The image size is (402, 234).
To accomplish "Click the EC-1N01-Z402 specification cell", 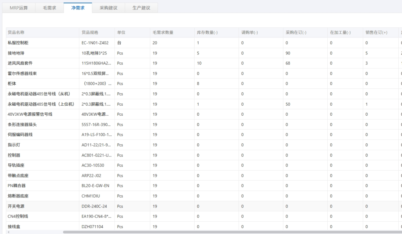I will pos(95,43).
